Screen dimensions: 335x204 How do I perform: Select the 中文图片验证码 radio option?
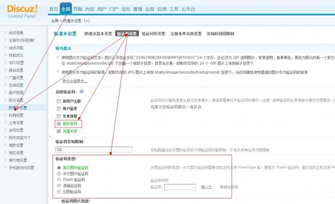[x=59, y=174]
